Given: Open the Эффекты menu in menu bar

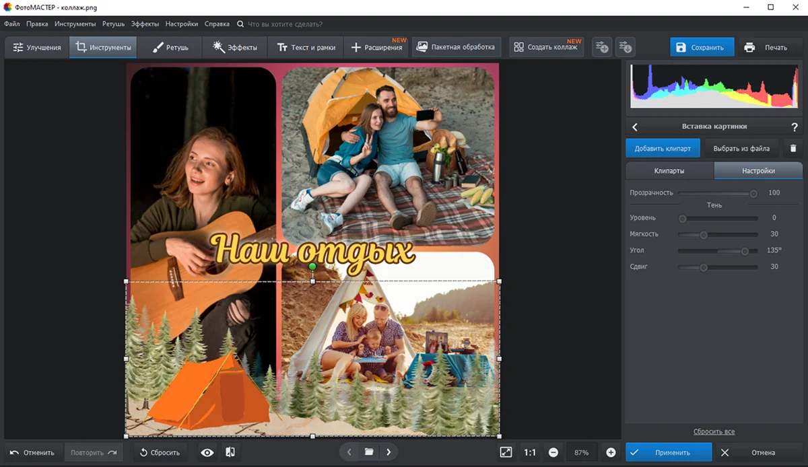Looking at the screenshot, I should pyautogui.click(x=145, y=24).
